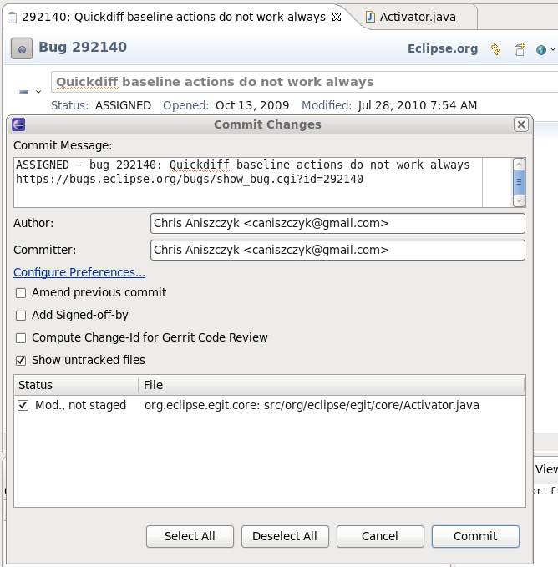Click the ASSIGNED status value
This screenshot has width=558, height=567.
pyautogui.click(x=123, y=105)
